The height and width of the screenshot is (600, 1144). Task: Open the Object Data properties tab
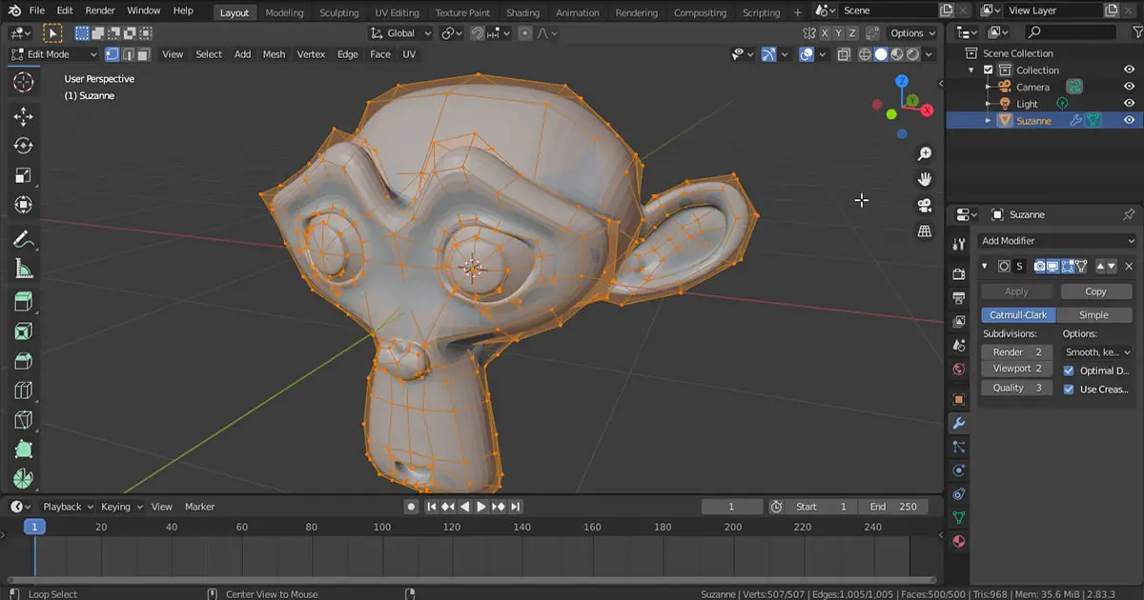click(959, 518)
